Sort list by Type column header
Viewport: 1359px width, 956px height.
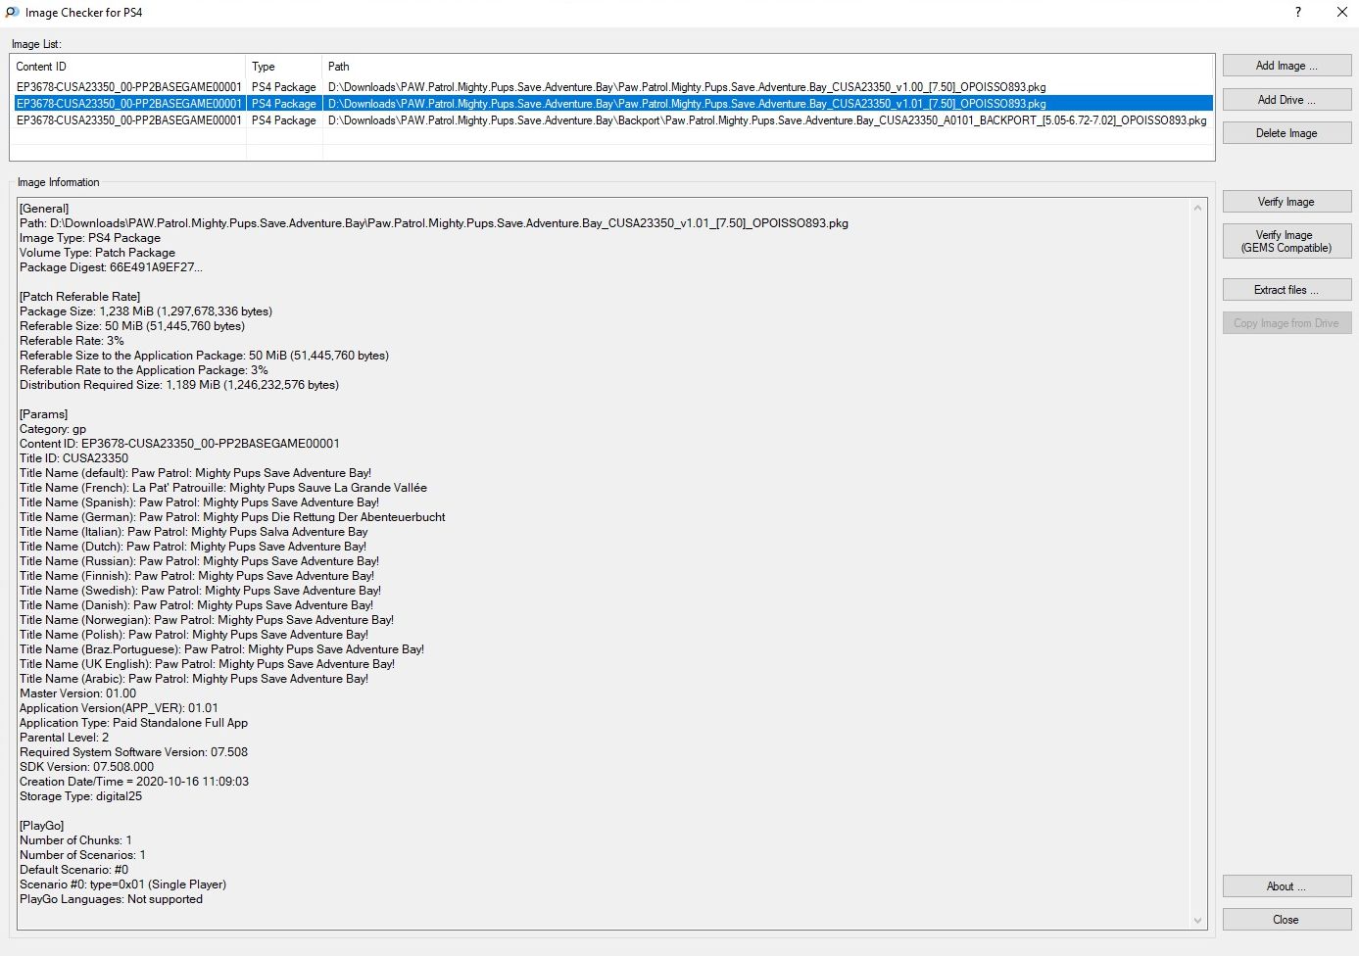click(x=284, y=67)
